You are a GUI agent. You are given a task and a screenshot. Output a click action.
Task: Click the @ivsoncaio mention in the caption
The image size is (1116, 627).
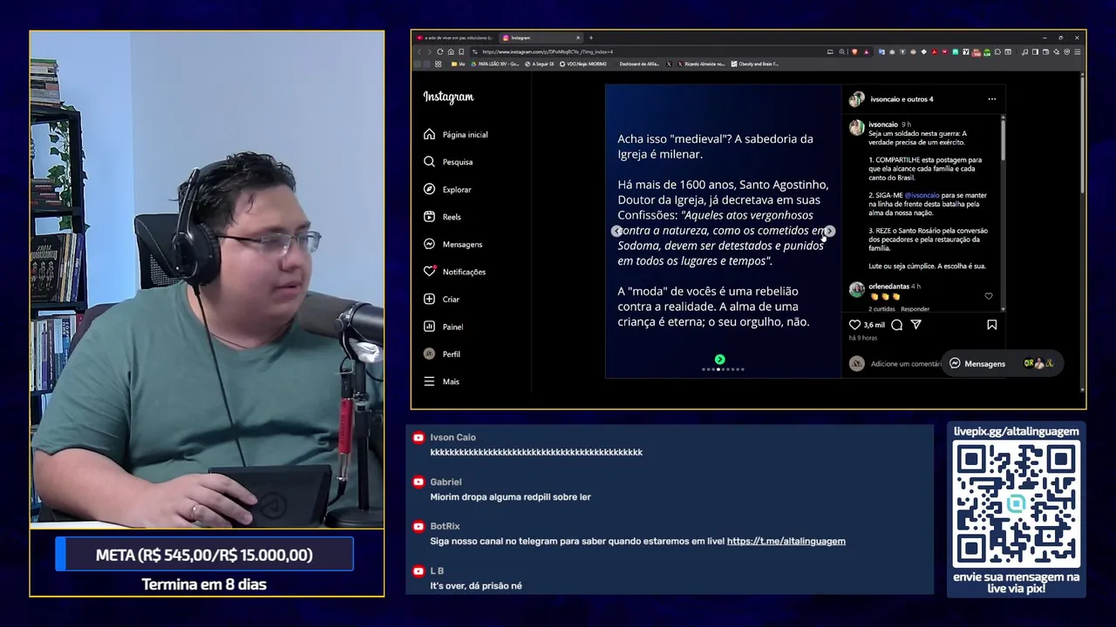pyautogui.click(x=922, y=195)
